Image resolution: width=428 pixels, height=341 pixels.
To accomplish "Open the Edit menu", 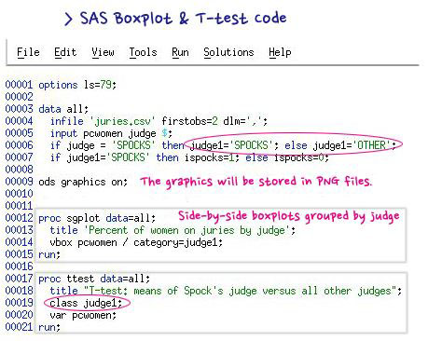I will 65,52.
